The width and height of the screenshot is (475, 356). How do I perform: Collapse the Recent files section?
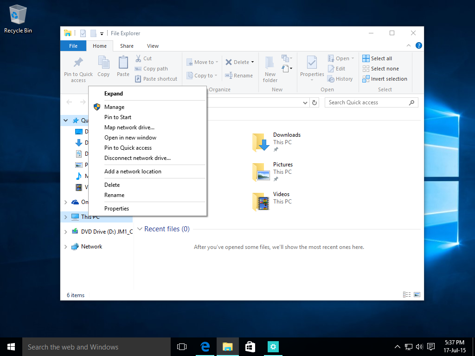140,229
